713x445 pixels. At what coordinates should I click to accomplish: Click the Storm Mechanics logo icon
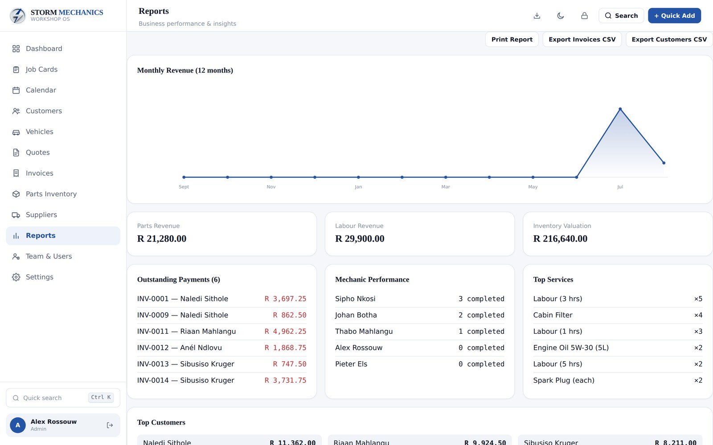pyautogui.click(x=18, y=16)
